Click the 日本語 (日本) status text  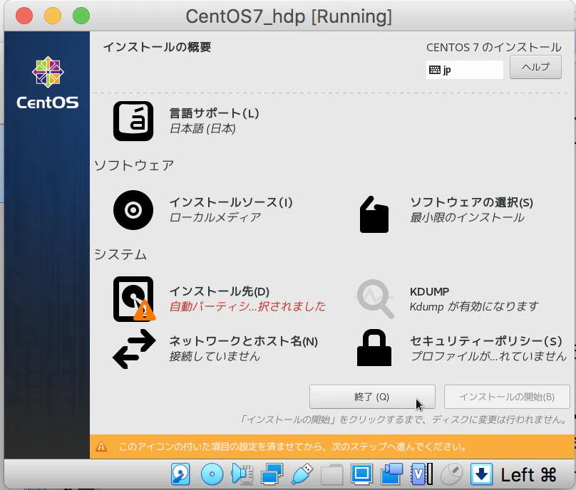pos(202,128)
